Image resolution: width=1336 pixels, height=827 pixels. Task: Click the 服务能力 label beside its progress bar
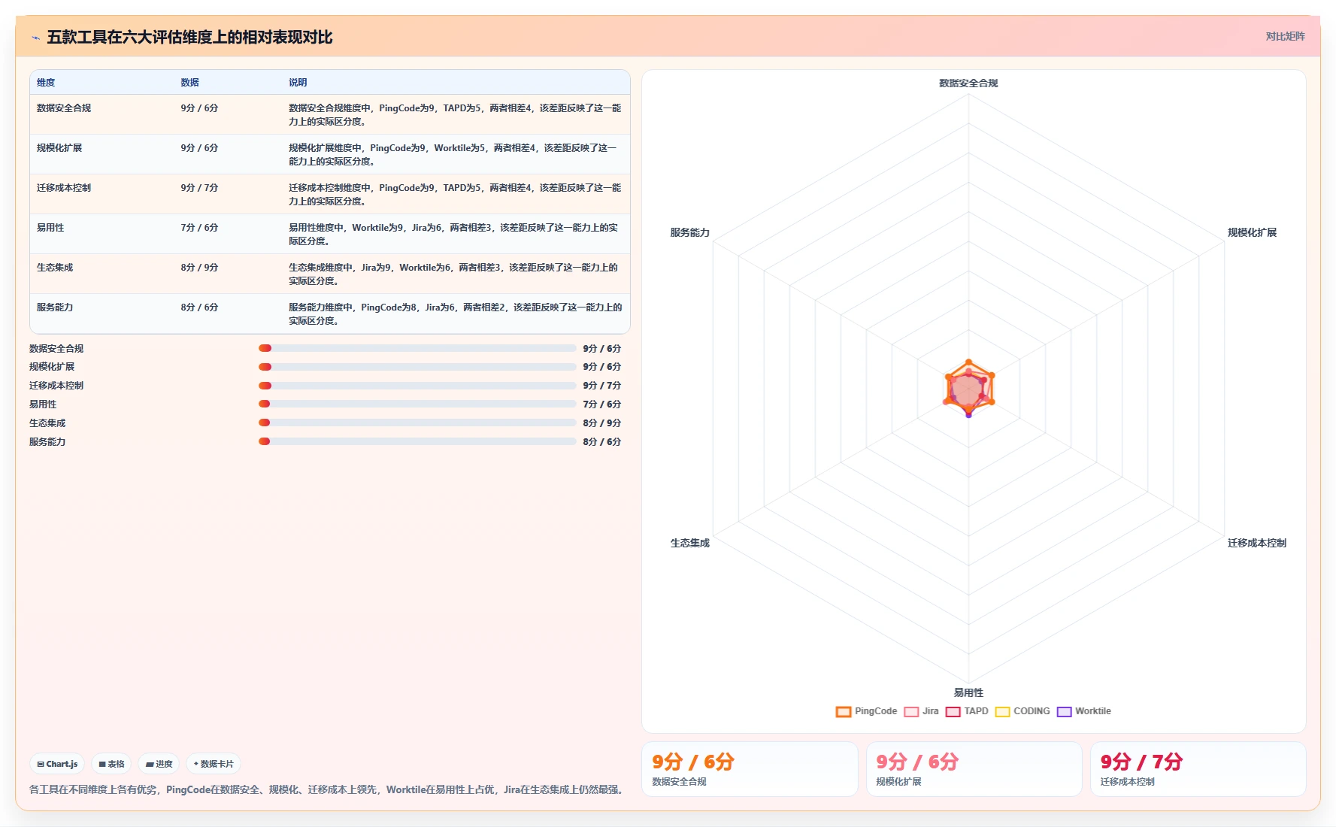47,442
